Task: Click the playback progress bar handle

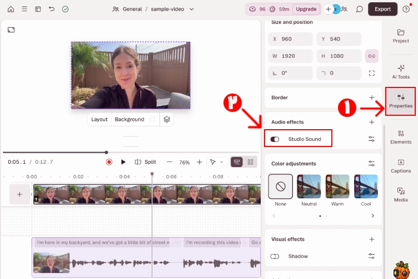Action: [x=106, y=153]
